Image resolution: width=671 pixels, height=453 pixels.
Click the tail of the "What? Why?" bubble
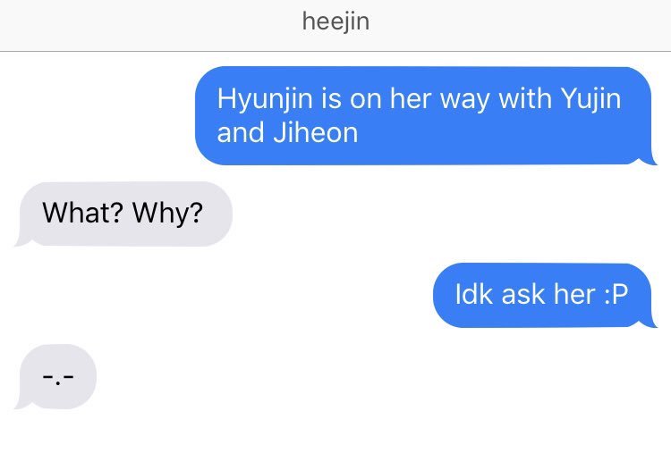point(22,242)
